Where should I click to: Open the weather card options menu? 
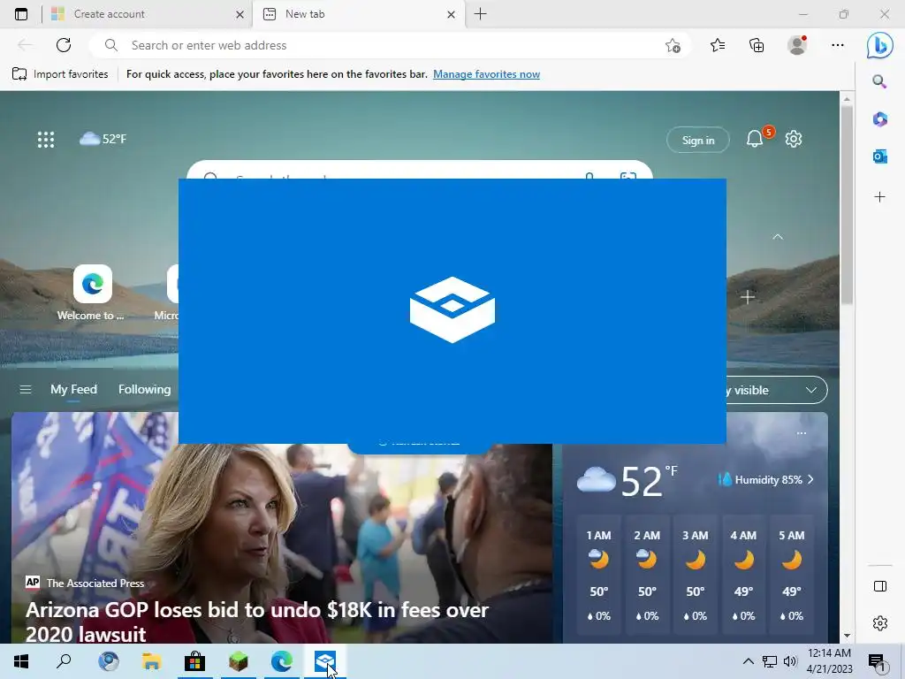point(802,433)
